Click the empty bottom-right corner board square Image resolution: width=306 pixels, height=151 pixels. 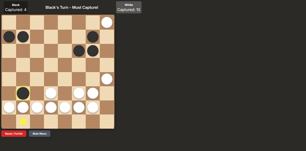click(x=107, y=122)
